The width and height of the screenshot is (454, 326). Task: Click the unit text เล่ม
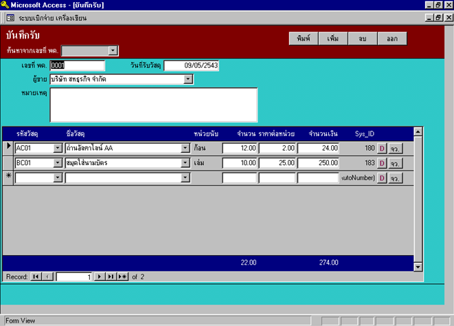pyautogui.click(x=199, y=163)
